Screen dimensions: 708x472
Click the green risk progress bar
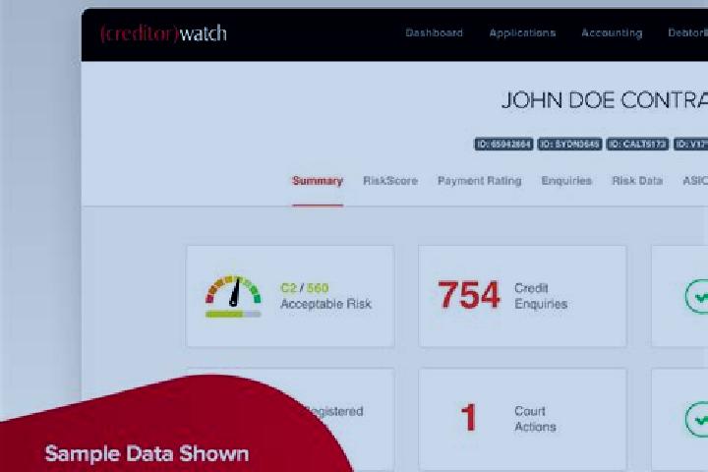point(233,314)
